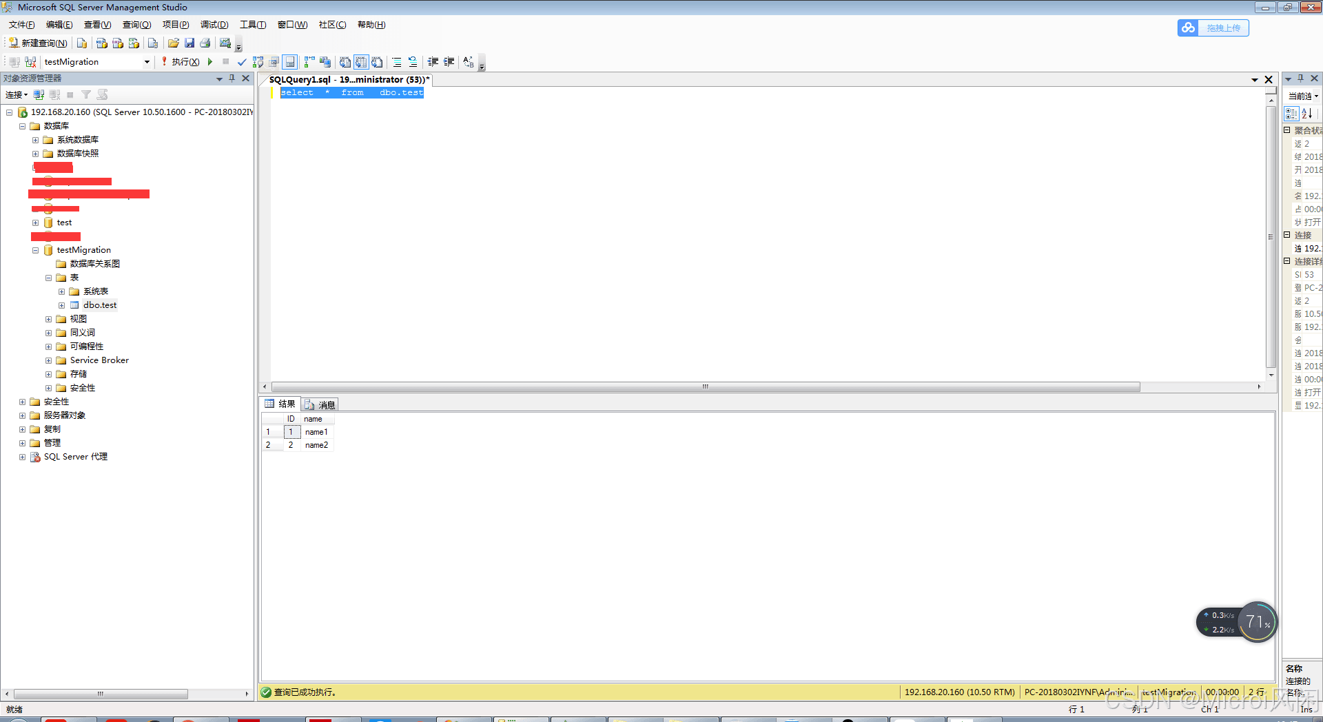The height and width of the screenshot is (722, 1323).
Task: Click the Open File folder icon
Action: (x=174, y=43)
